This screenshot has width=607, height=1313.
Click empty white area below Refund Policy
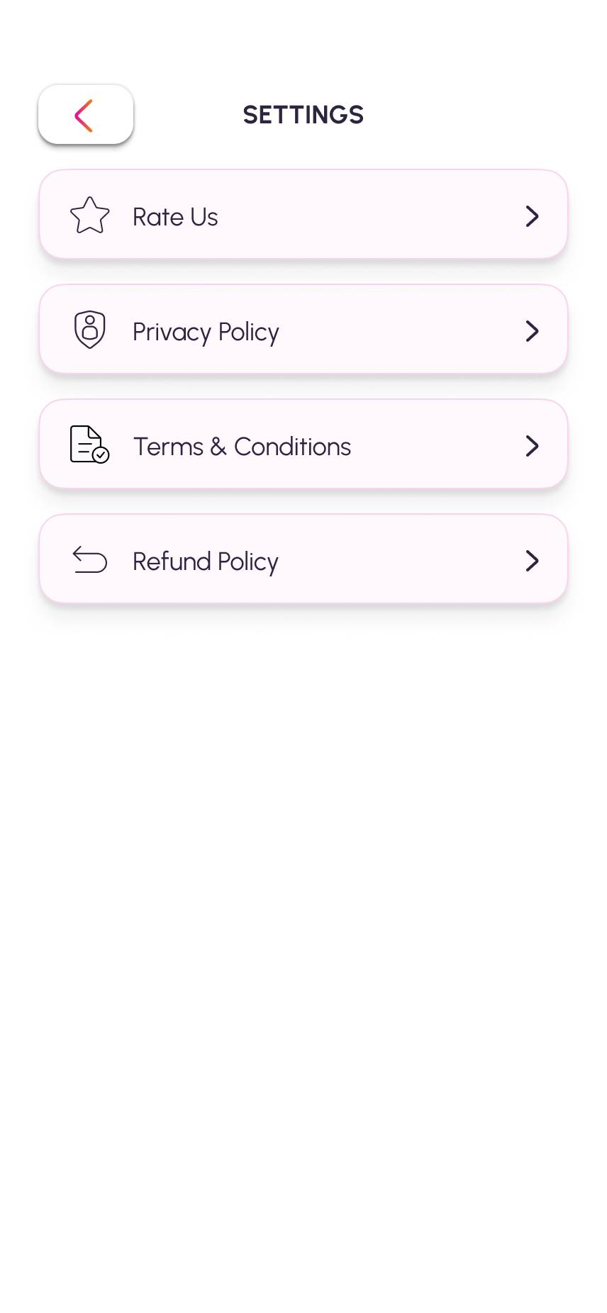(x=303, y=922)
